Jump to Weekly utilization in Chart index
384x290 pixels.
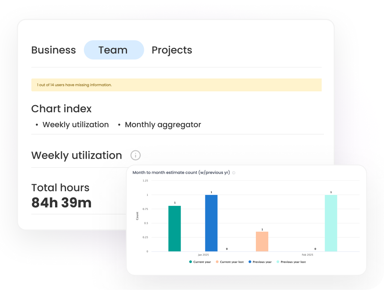(x=75, y=125)
